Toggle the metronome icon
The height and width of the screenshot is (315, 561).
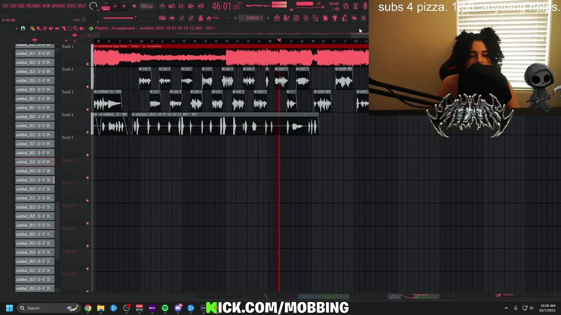(163, 6)
